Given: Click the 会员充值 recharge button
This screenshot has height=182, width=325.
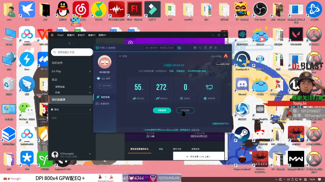Looking at the screenshot, I should pos(104,86).
